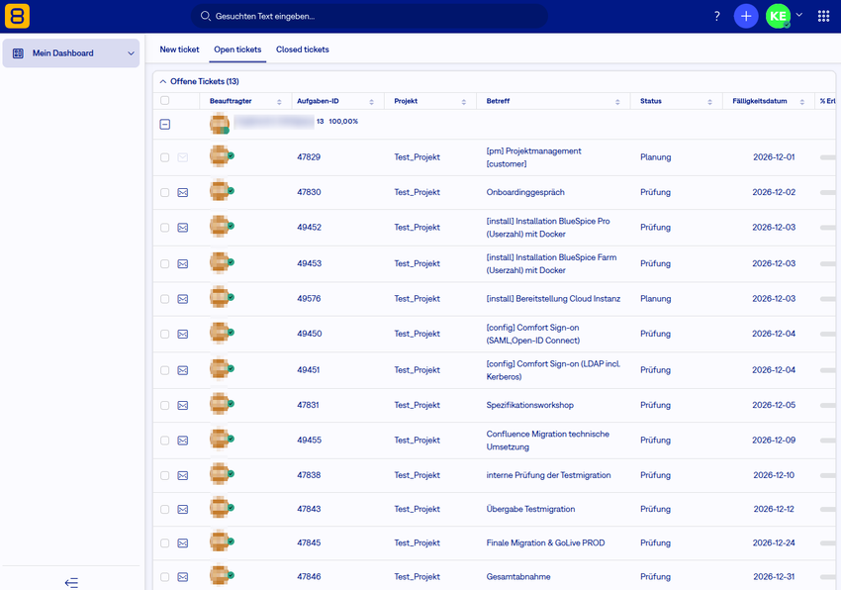Open the dropdown arrow next to KE avatar

pos(799,15)
